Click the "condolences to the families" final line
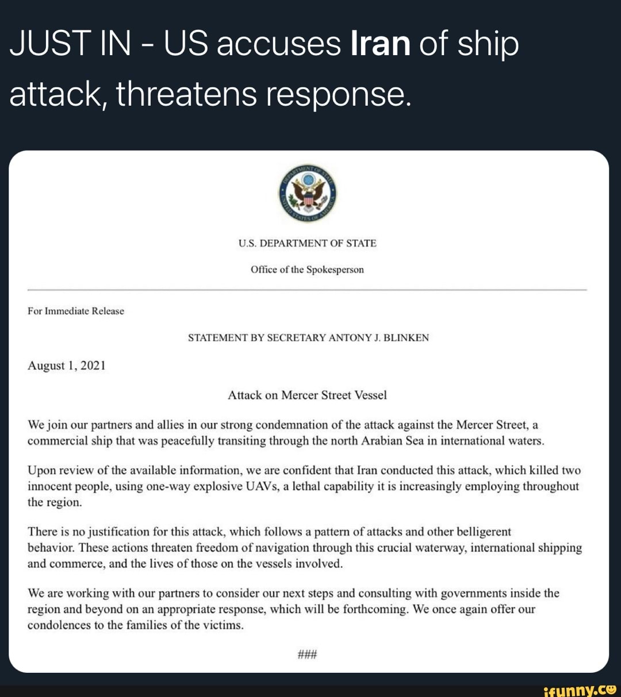 pos(136,626)
